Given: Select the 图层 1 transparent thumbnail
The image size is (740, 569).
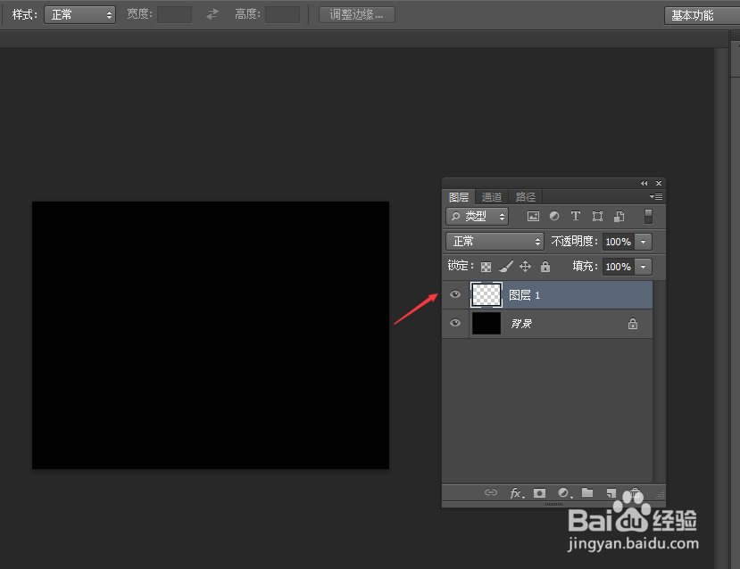Looking at the screenshot, I should point(486,294).
